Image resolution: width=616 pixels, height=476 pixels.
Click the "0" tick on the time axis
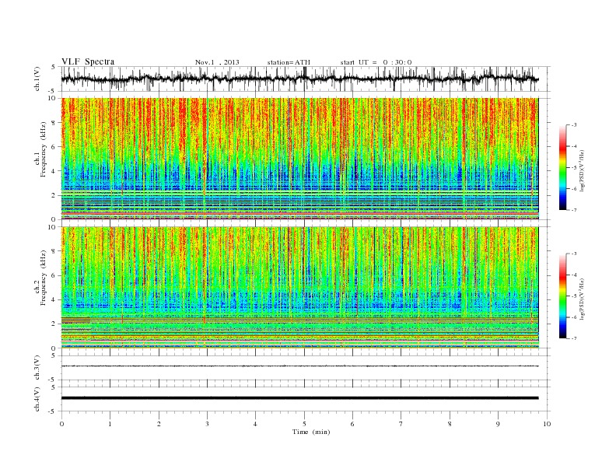61,424
